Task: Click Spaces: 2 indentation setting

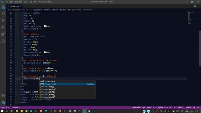Action: pos(161,108)
